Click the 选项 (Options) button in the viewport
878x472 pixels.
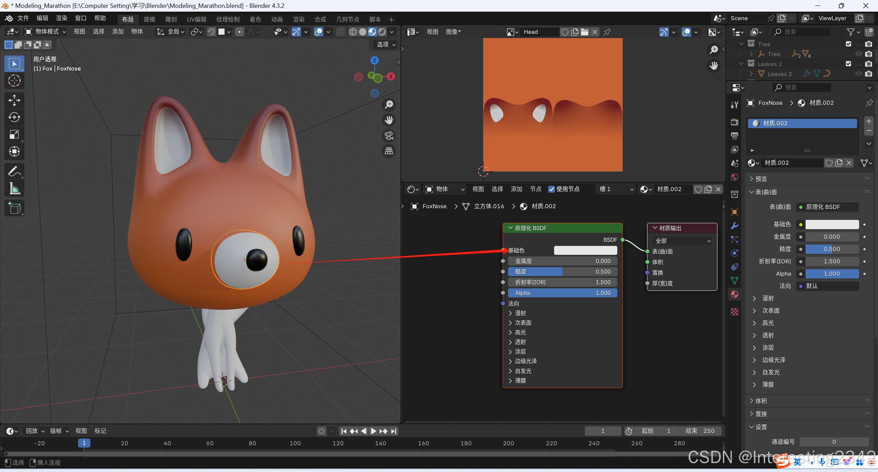386,45
